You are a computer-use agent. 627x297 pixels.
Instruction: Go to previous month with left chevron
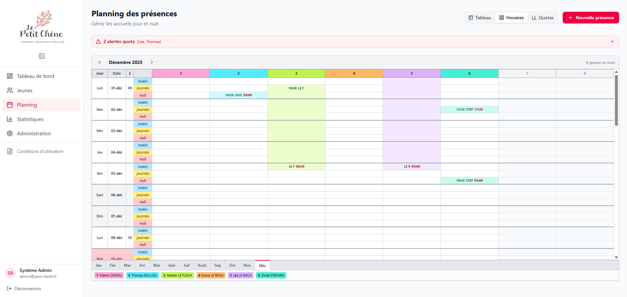pyautogui.click(x=100, y=62)
